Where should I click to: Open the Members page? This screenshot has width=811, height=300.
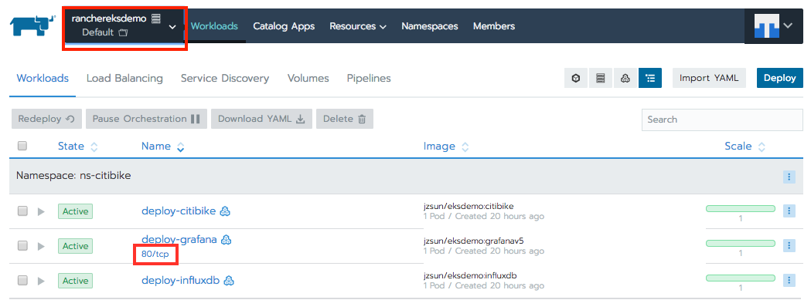[494, 25]
